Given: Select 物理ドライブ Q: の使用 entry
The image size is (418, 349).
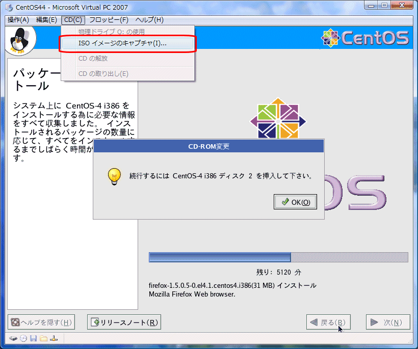Looking at the screenshot, I should pos(127,32).
